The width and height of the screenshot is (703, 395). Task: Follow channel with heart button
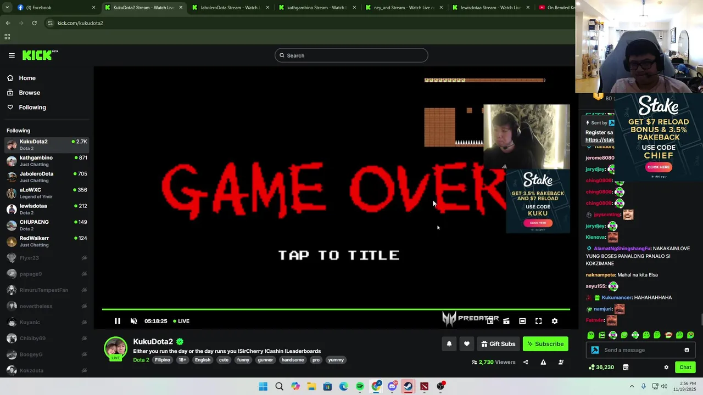coord(467,344)
